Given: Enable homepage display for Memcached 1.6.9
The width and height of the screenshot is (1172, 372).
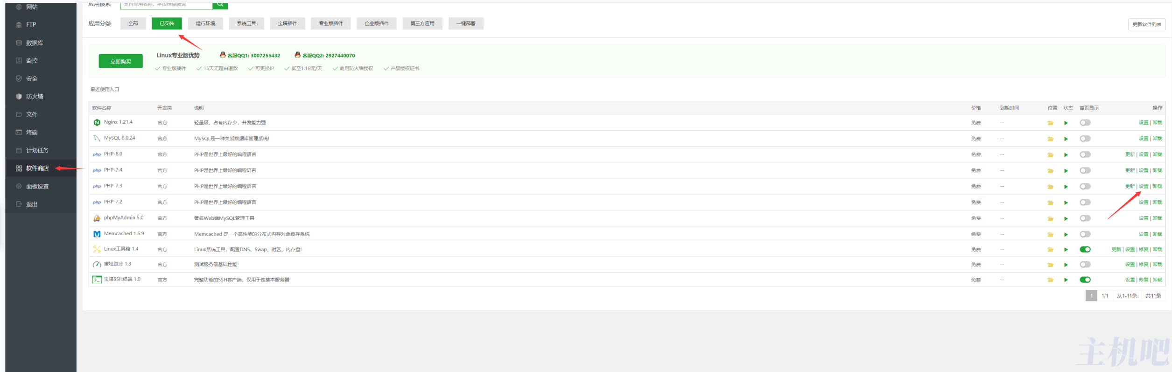Looking at the screenshot, I should click(1085, 234).
